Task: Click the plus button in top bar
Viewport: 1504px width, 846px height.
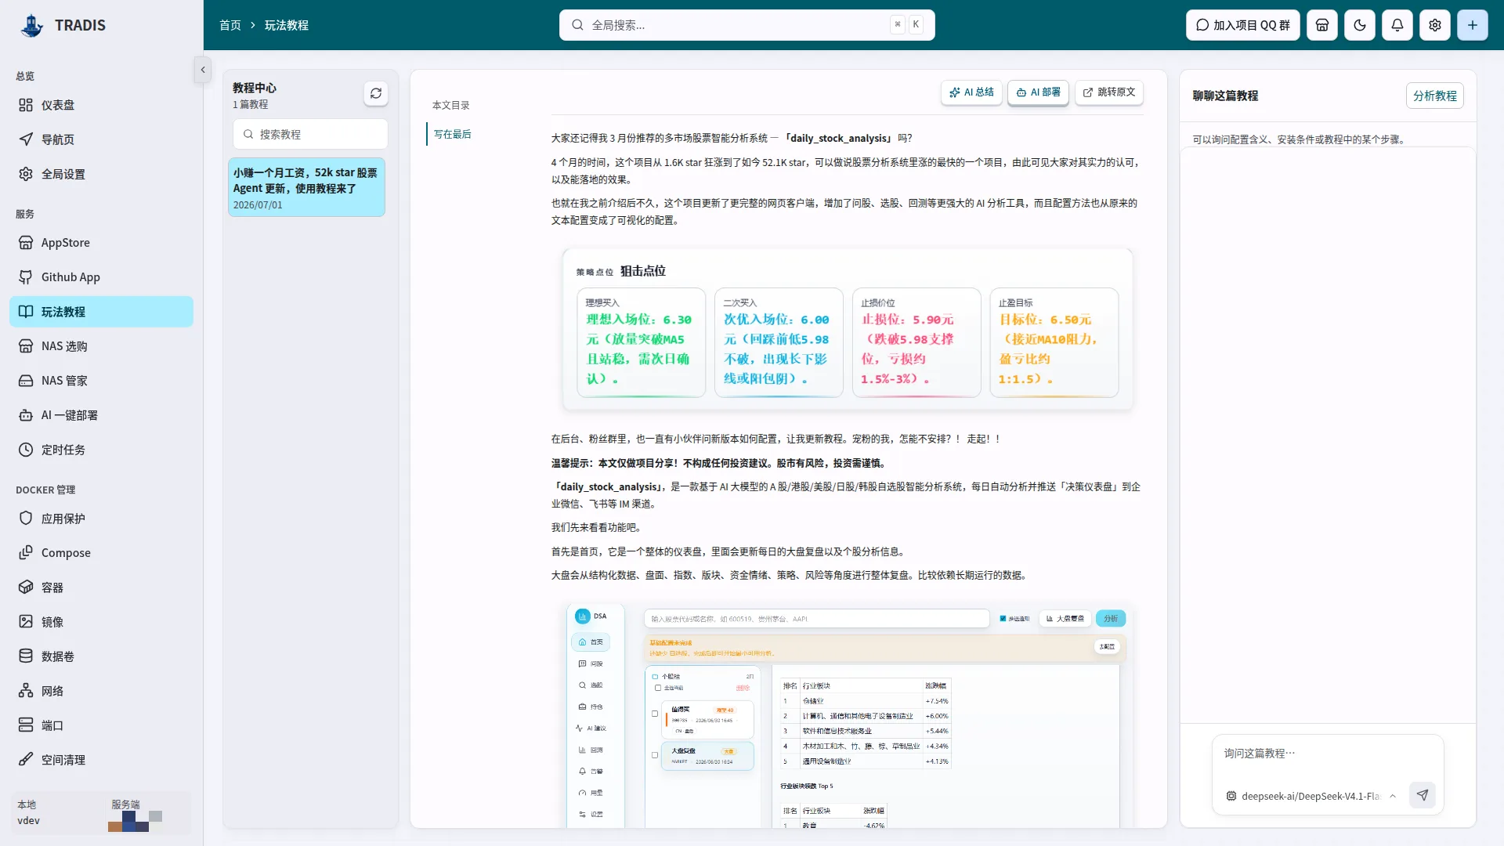Action: 1473,25
